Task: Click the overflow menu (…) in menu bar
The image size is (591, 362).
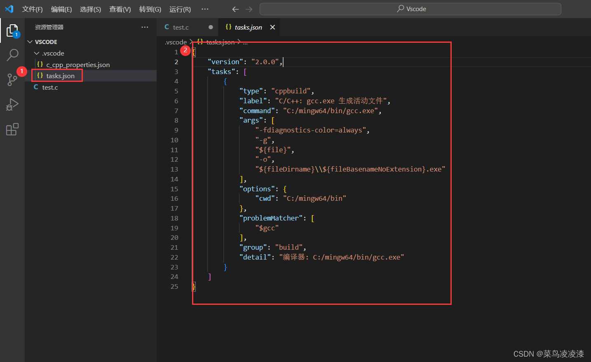Action: [x=205, y=9]
